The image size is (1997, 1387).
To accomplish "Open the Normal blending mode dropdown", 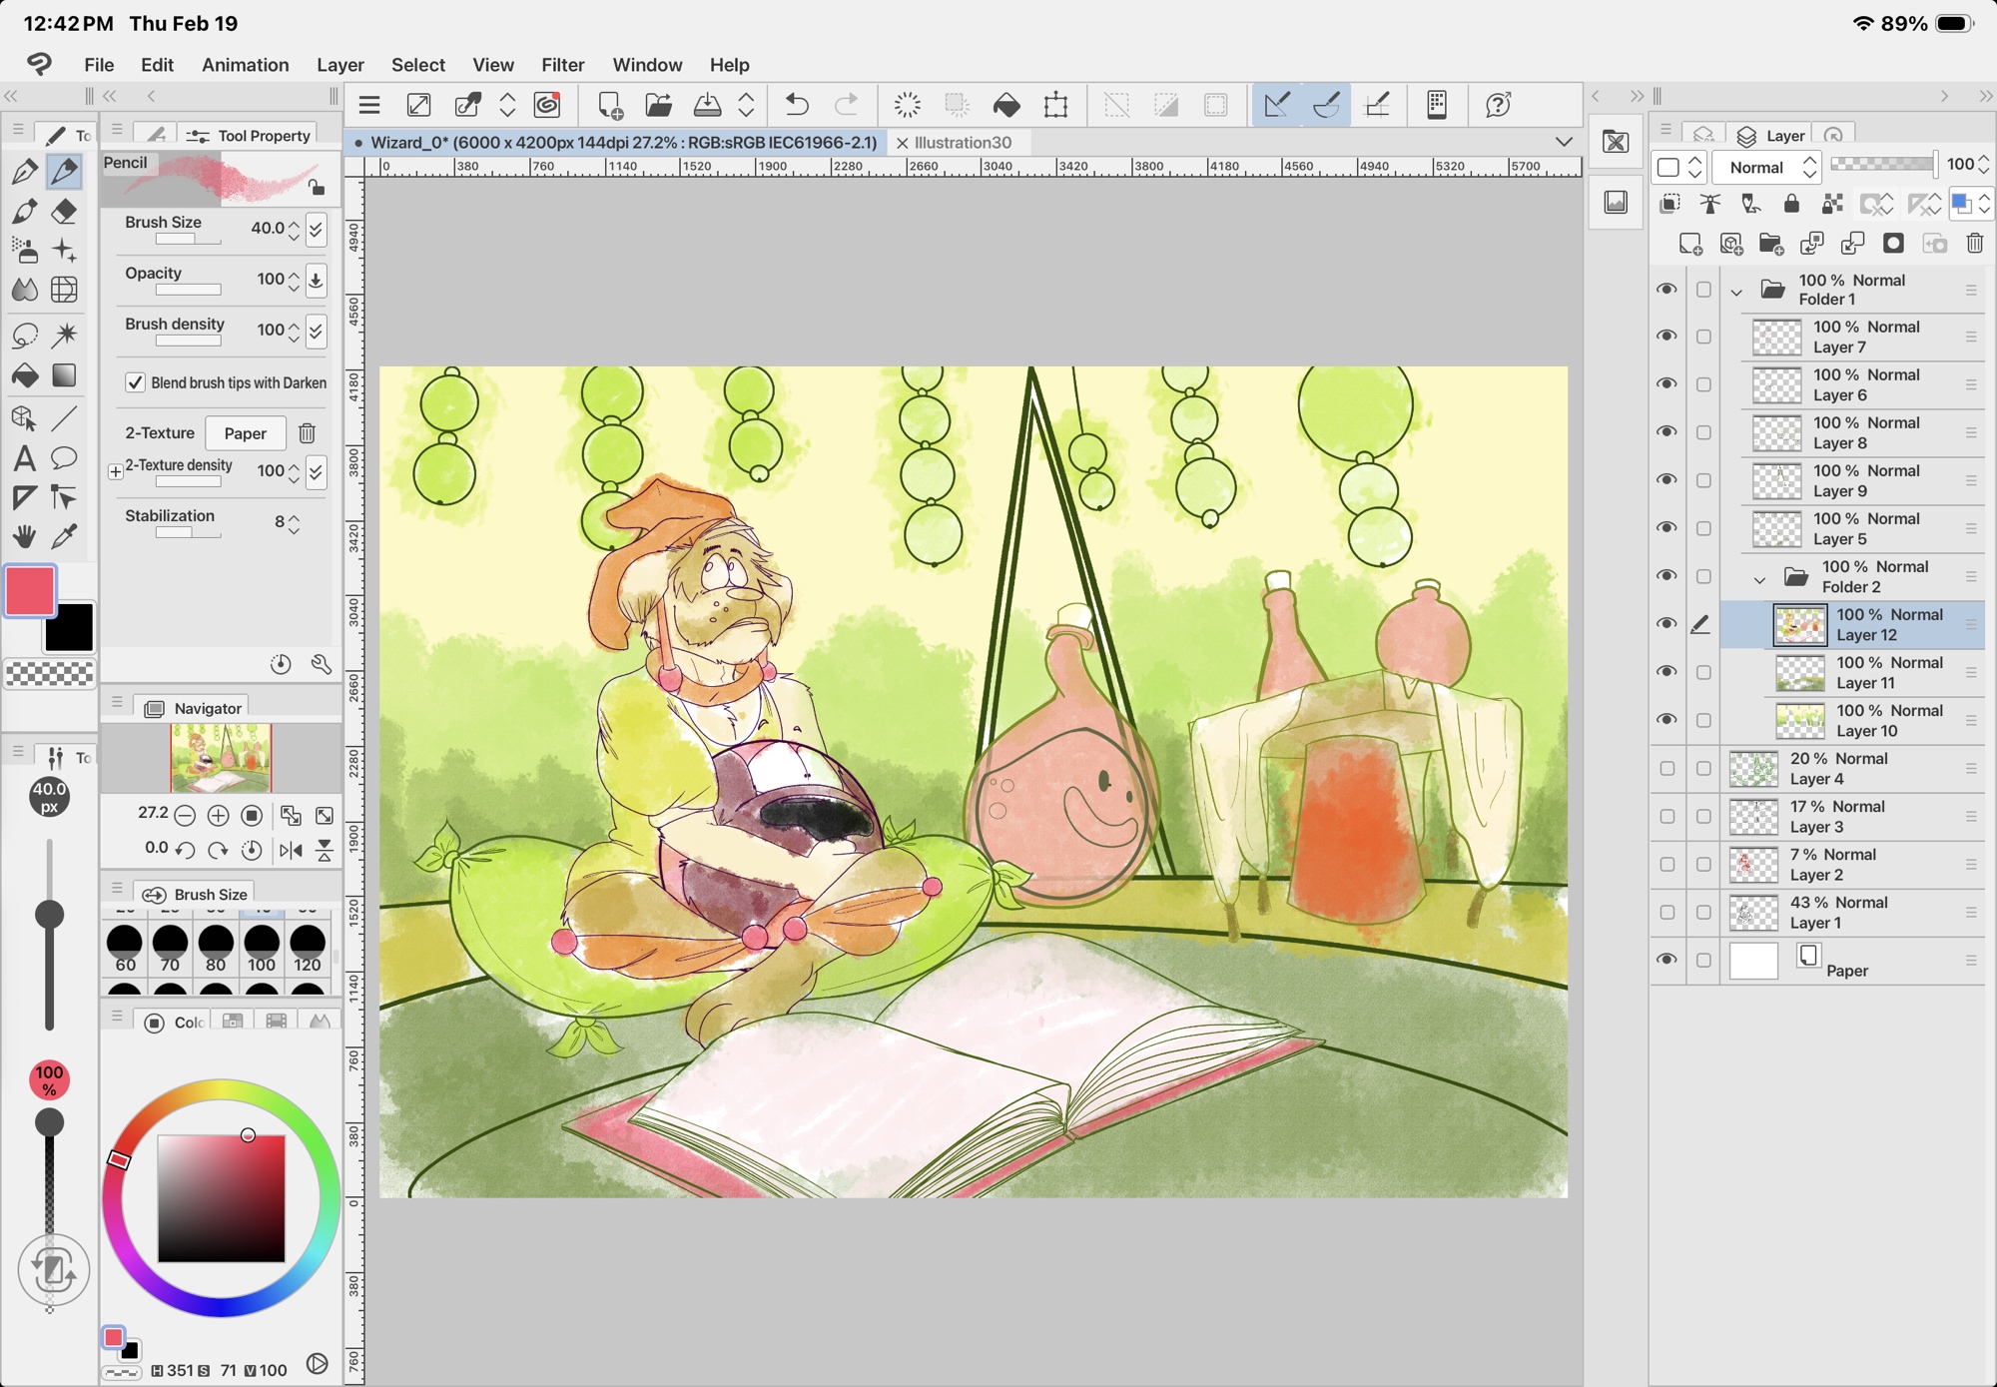I will coord(1767,167).
